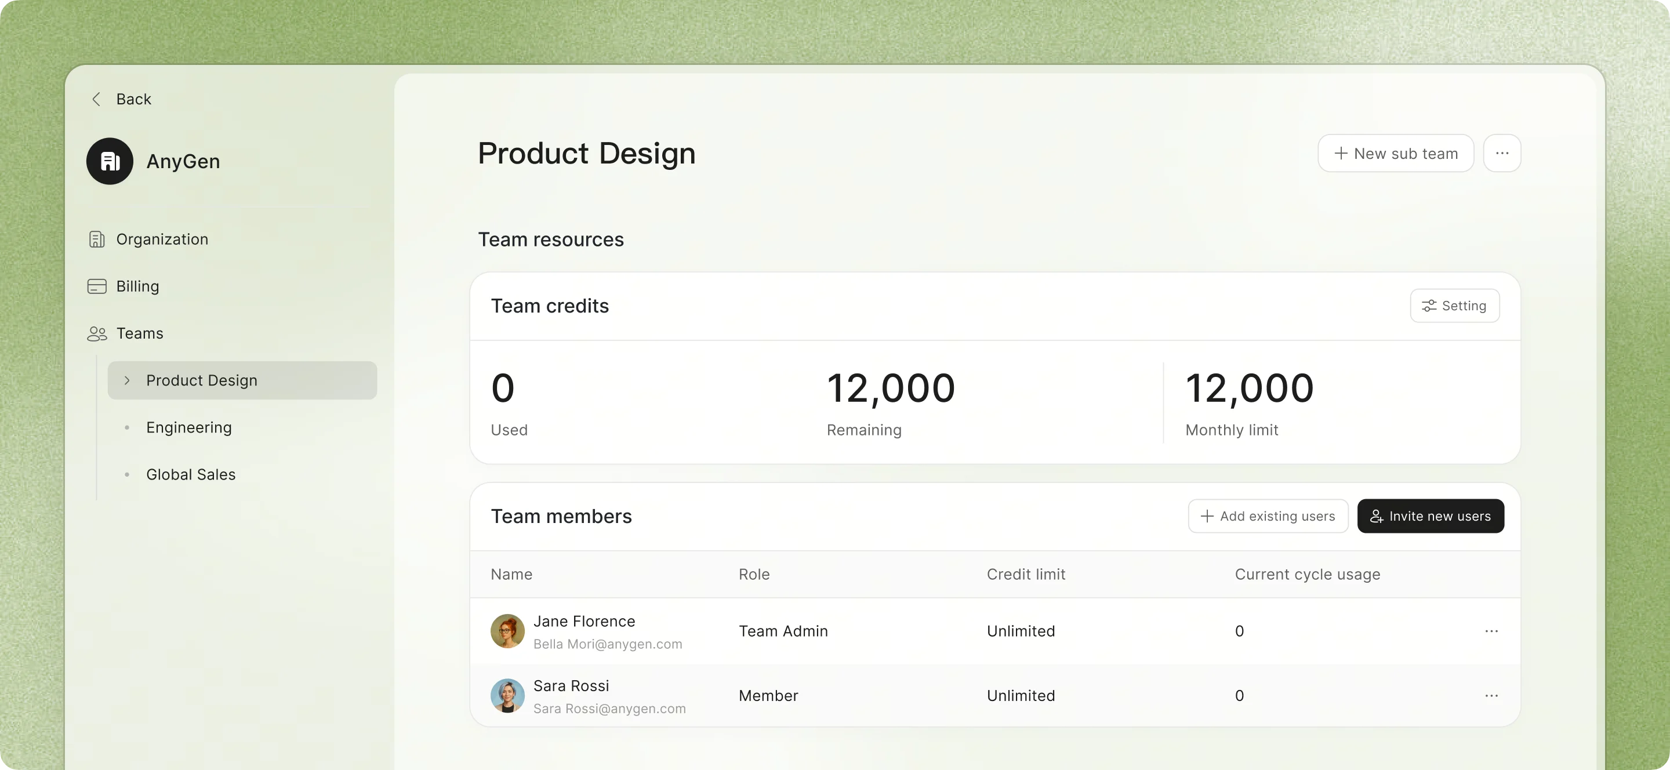Click Sara Rossi's avatar
The width and height of the screenshot is (1670, 770).
pos(507,695)
